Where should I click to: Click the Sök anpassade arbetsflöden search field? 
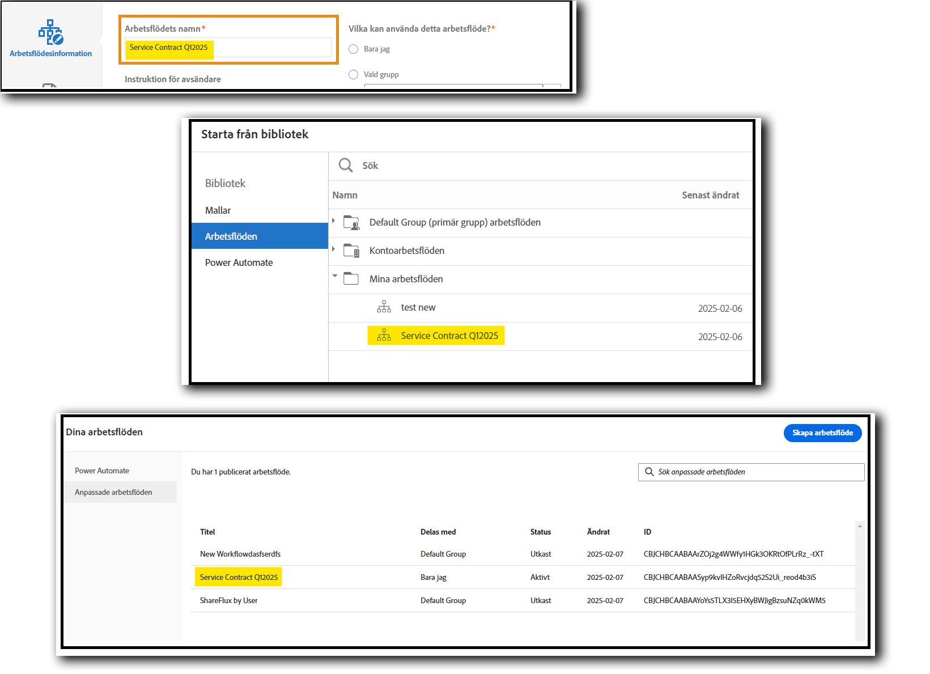[751, 472]
